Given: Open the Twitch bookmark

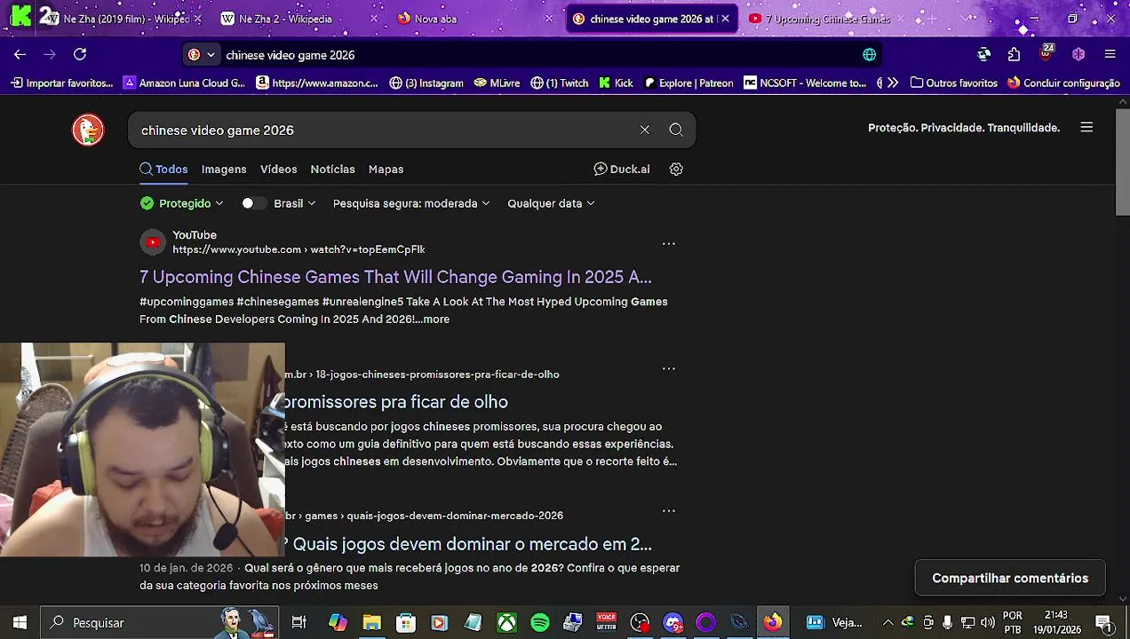Looking at the screenshot, I should [560, 83].
